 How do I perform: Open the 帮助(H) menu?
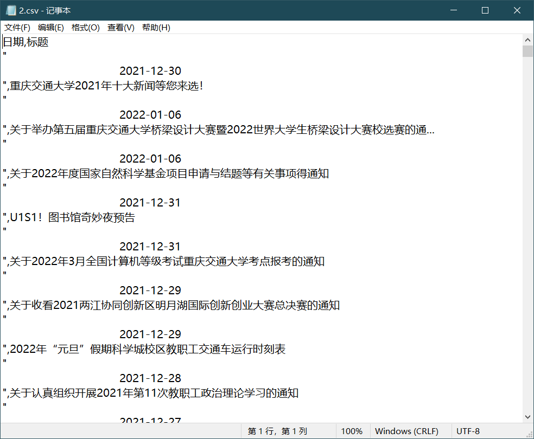[156, 28]
